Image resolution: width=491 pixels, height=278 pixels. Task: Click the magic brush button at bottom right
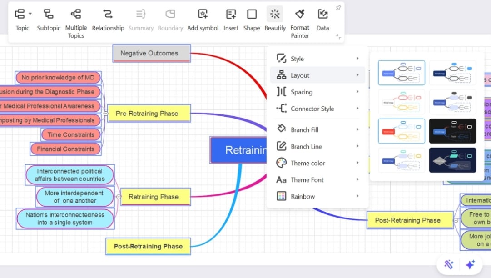pyautogui.click(x=448, y=264)
